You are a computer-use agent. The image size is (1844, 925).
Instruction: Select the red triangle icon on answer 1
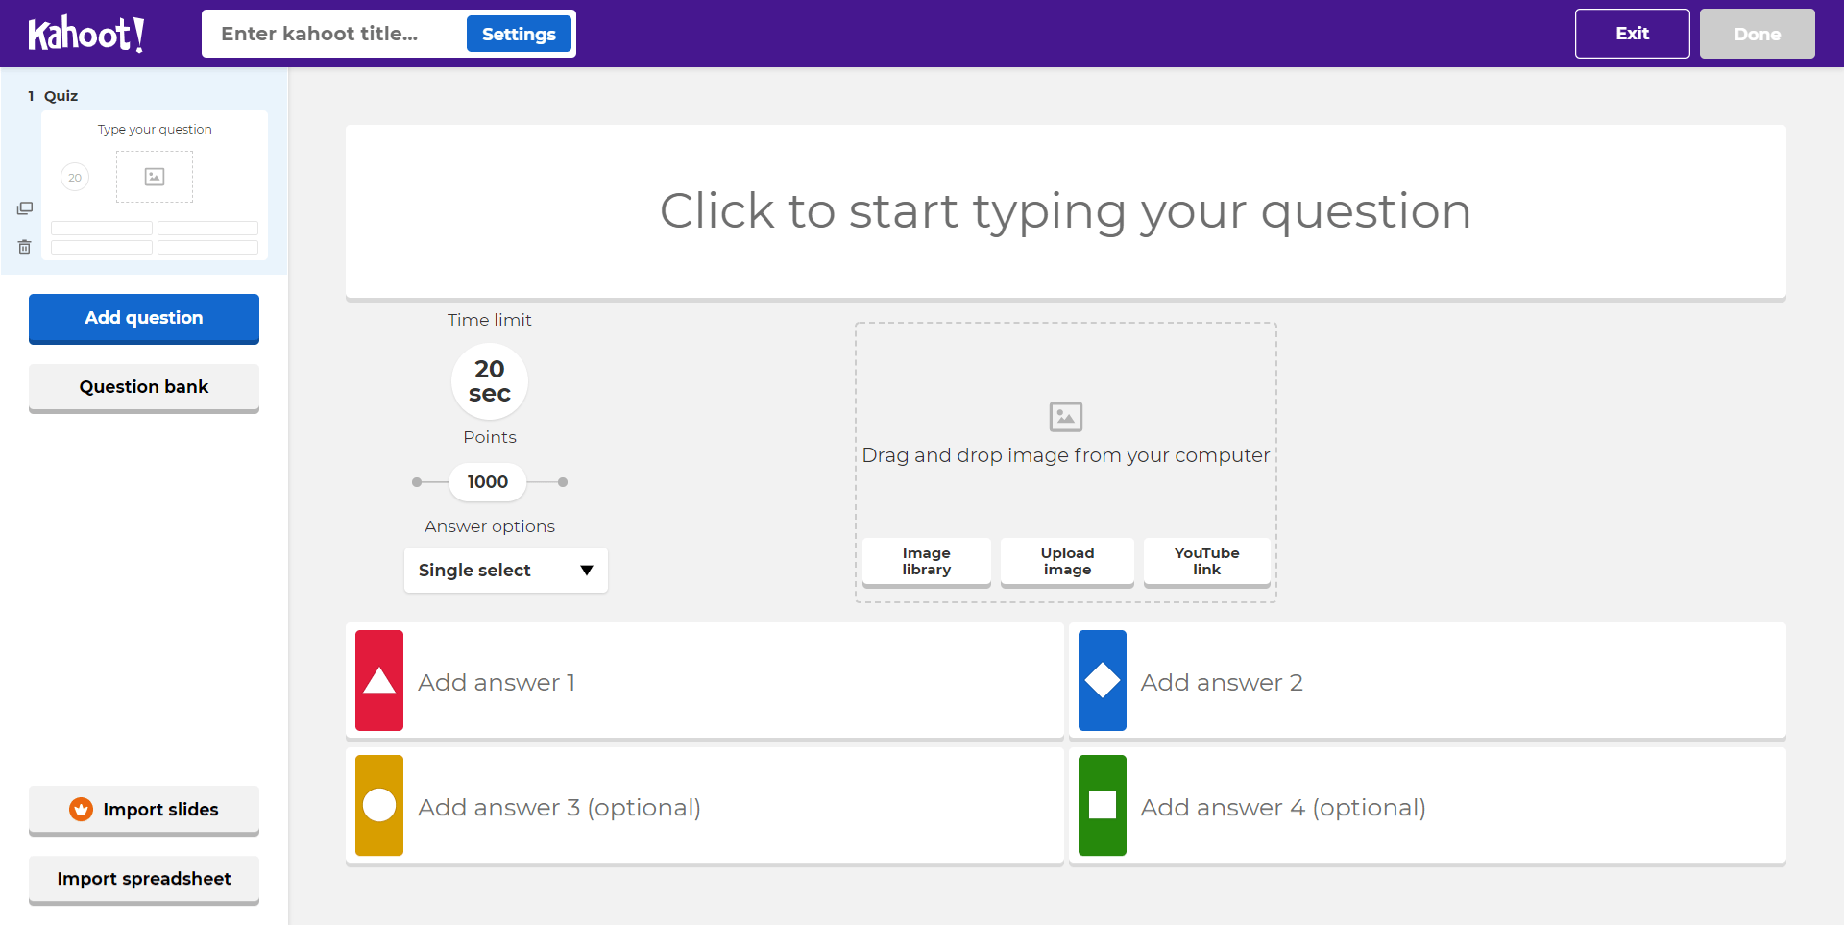pyautogui.click(x=378, y=681)
